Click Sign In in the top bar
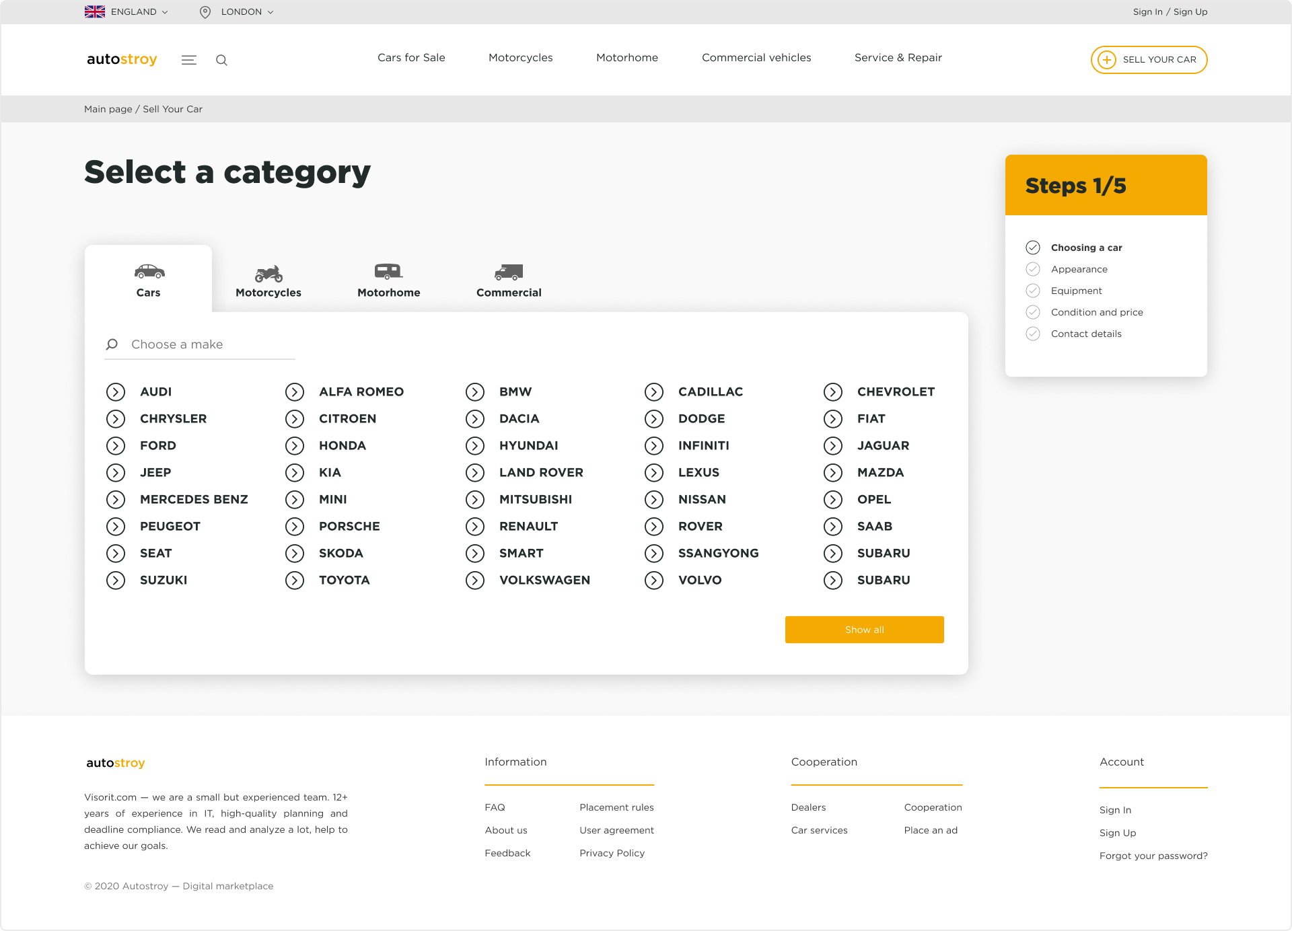1292x931 pixels. coord(1147,11)
